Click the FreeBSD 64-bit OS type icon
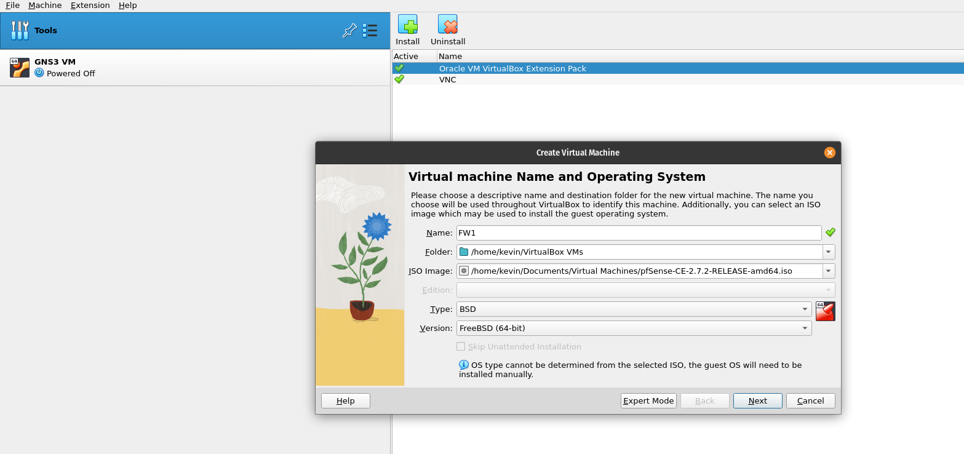964x454 pixels. [x=826, y=311]
